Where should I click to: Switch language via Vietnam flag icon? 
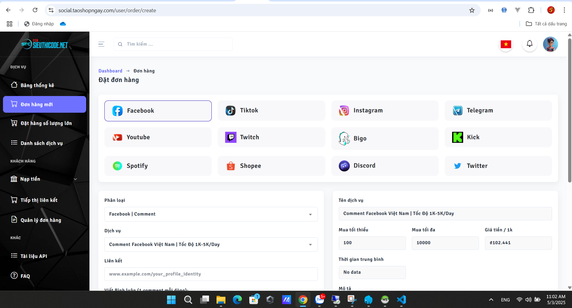pyautogui.click(x=506, y=44)
